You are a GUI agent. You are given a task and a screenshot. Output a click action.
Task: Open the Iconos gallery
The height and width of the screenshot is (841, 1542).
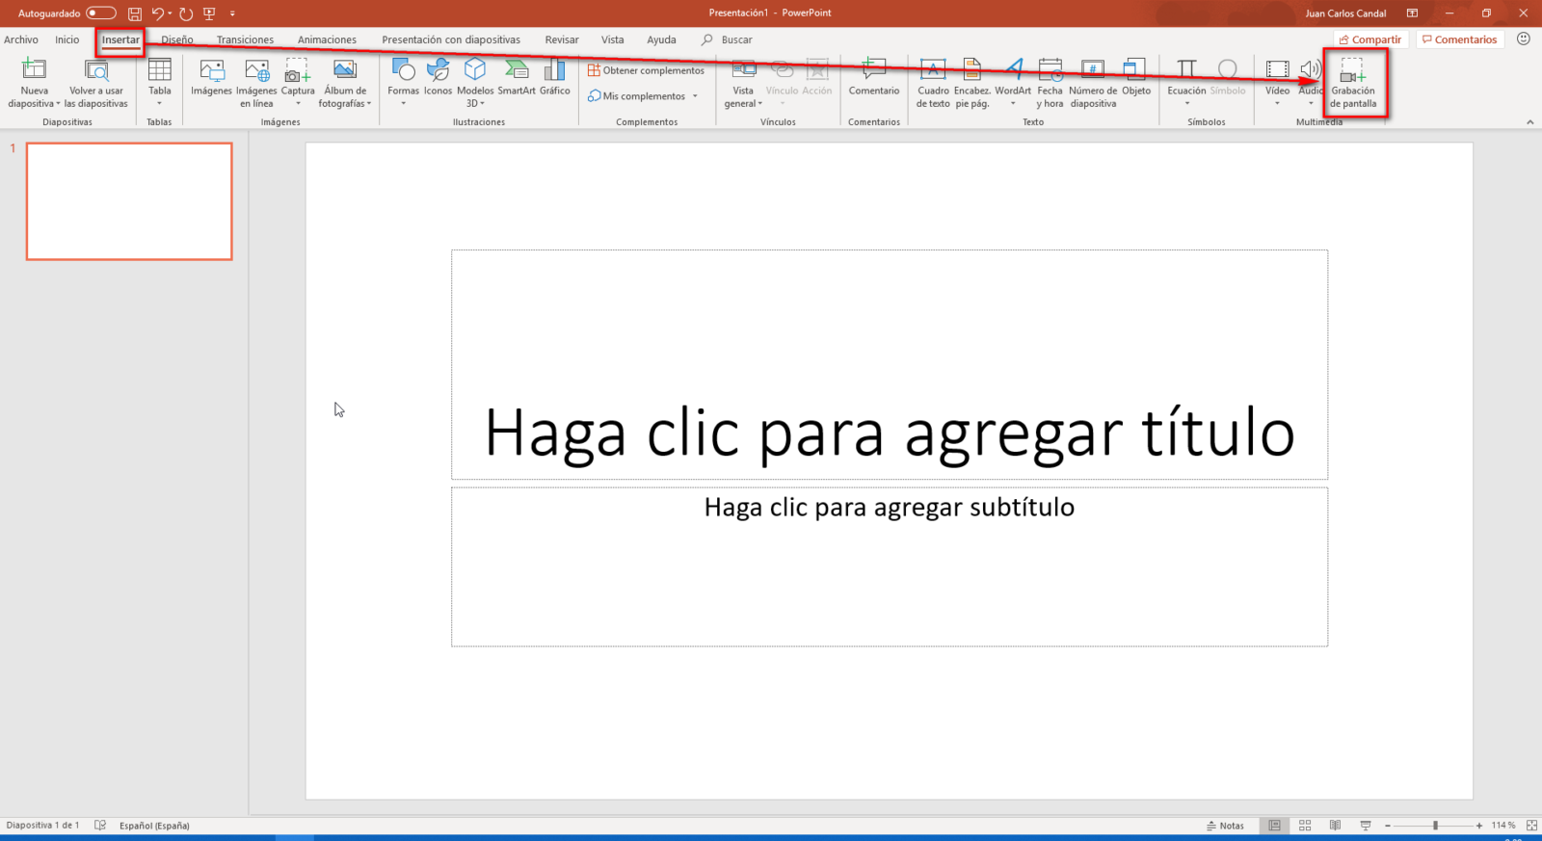tap(438, 77)
